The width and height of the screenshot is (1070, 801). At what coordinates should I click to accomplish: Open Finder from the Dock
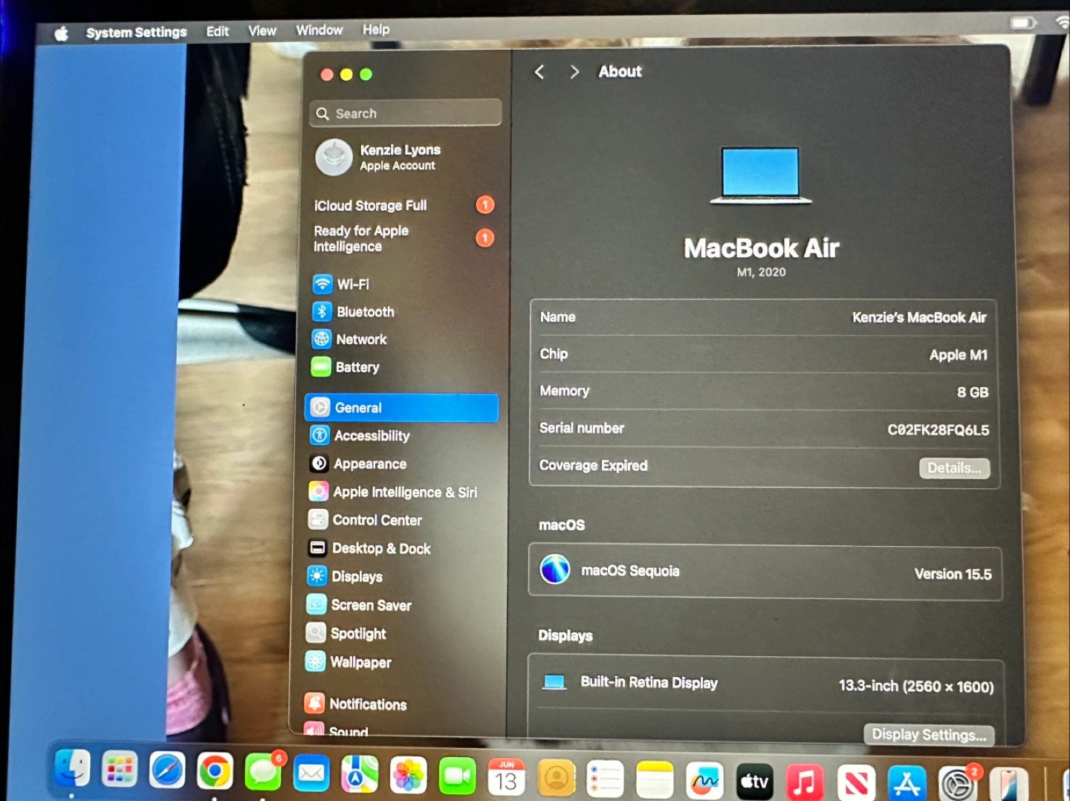pos(72,768)
